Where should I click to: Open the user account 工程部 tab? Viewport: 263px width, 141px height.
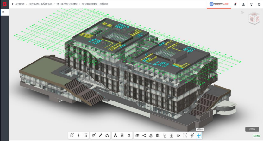click(x=219, y=4)
